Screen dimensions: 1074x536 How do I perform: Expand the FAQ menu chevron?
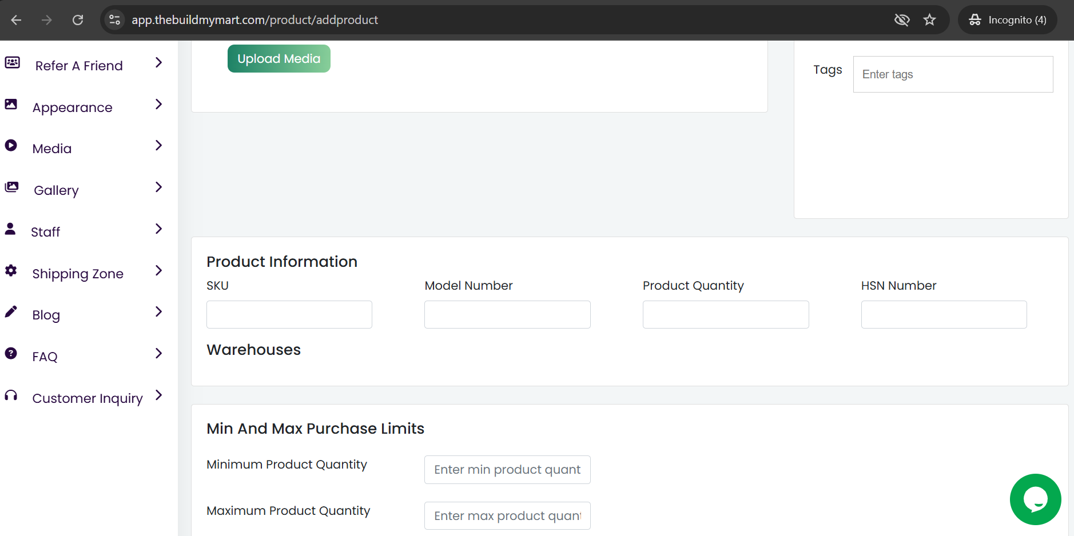click(159, 353)
